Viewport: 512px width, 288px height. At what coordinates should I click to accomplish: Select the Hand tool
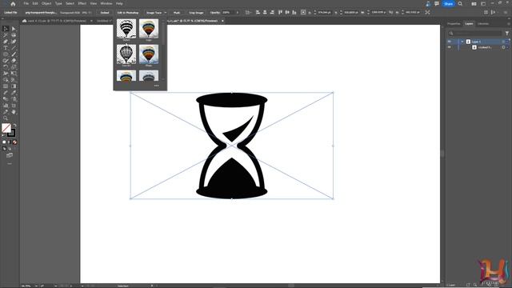pos(14,112)
